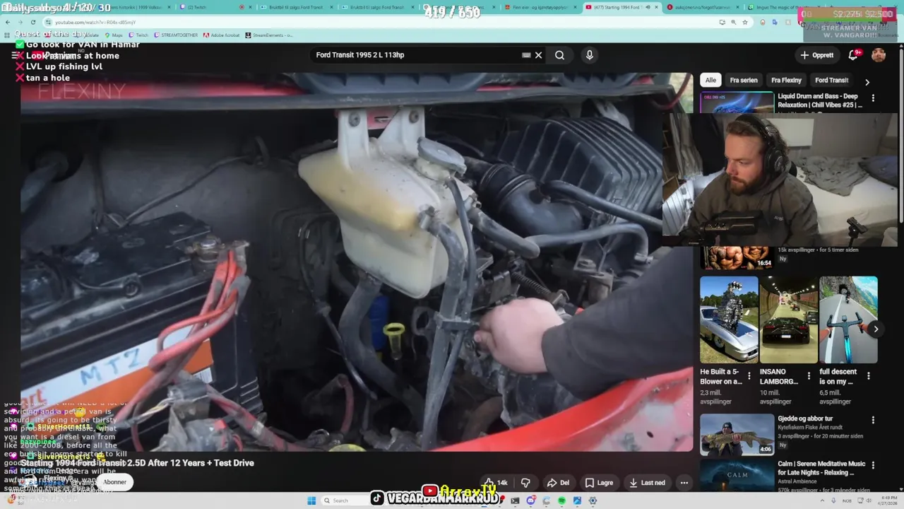Image resolution: width=904 pixels, height=509 pixels.
Task: Open the YouTube hamburger guide menu
Action: click(15, 55)
